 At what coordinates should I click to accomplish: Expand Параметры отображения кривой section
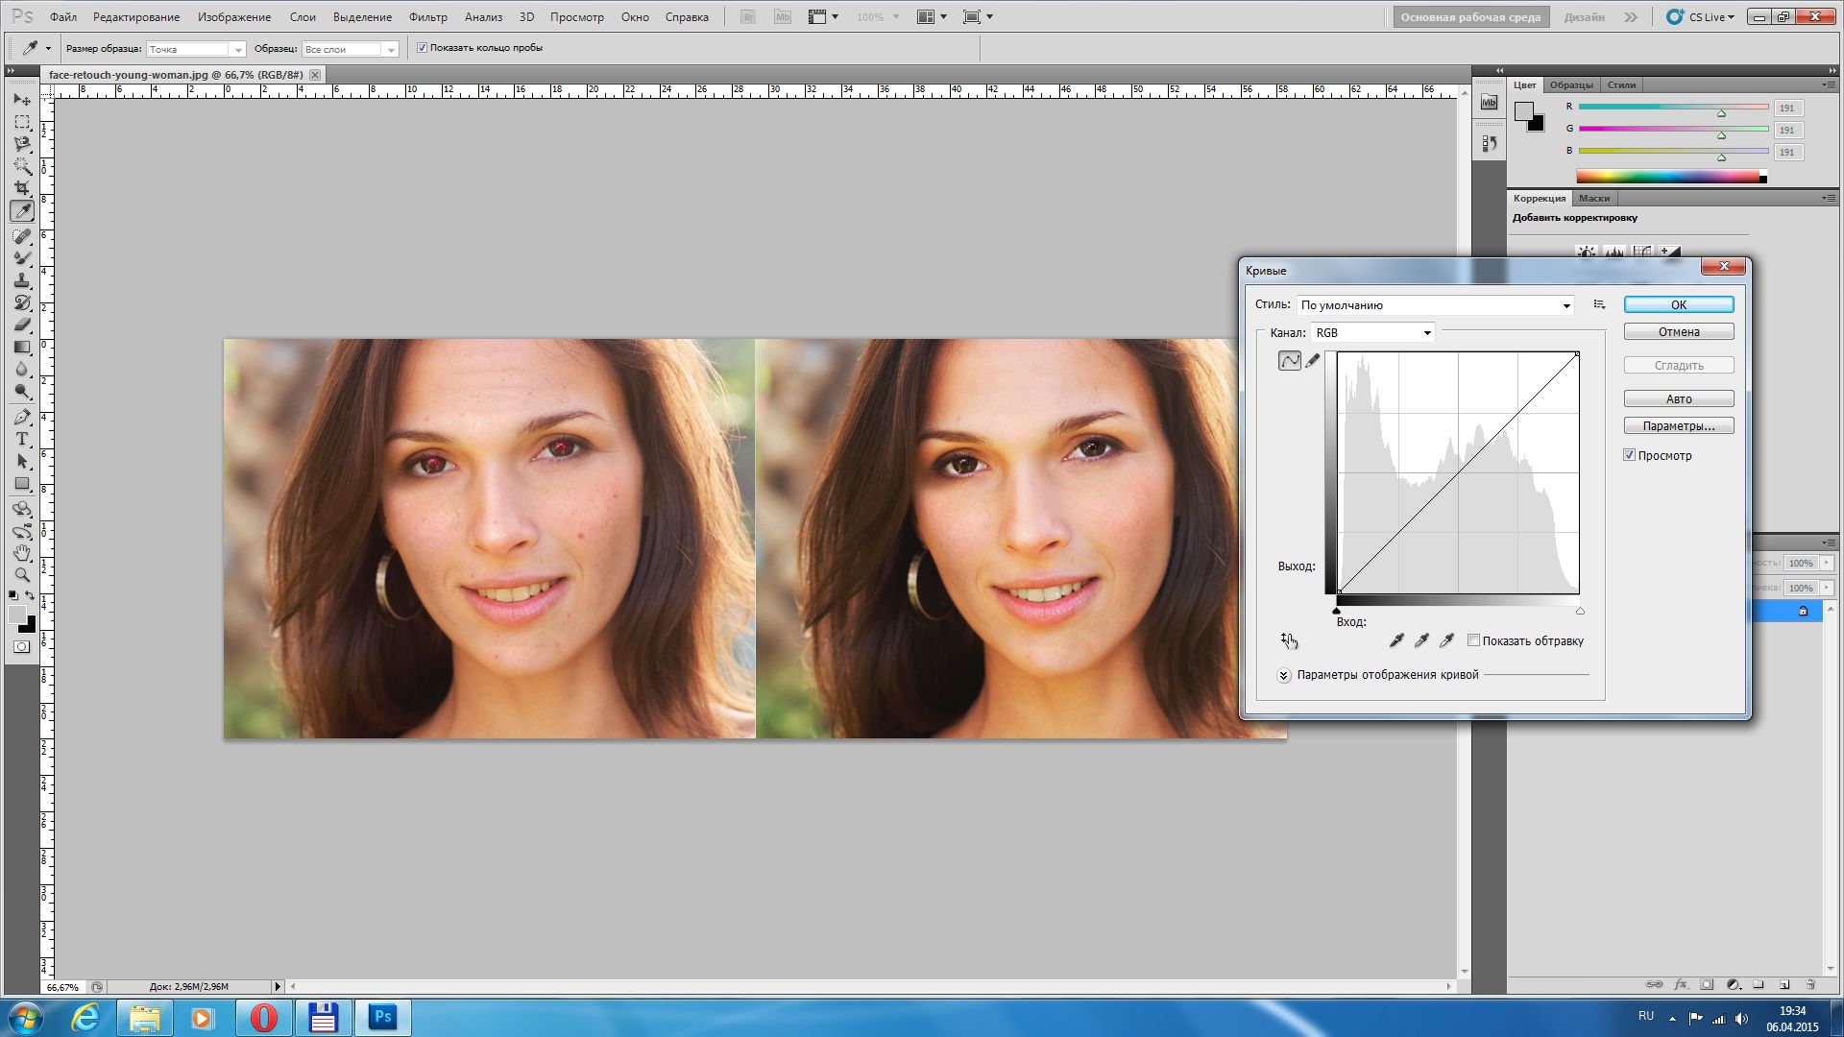point(1284,675)
